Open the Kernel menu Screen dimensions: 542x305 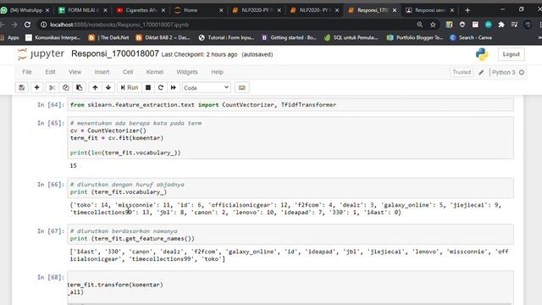point(154,72)
